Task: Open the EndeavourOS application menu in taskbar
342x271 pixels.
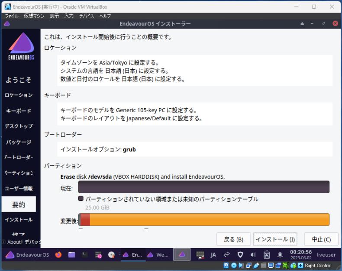Action: [x=27, y=255]
